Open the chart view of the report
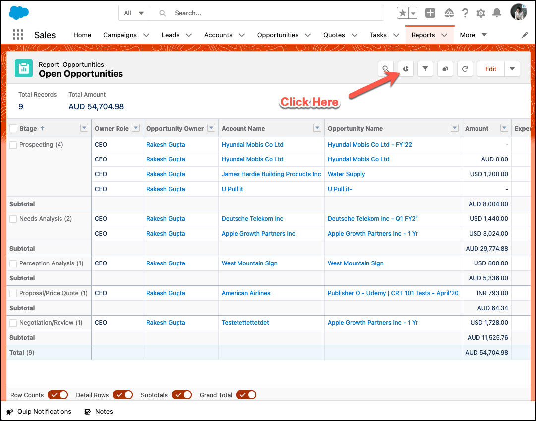 (405, 69)
